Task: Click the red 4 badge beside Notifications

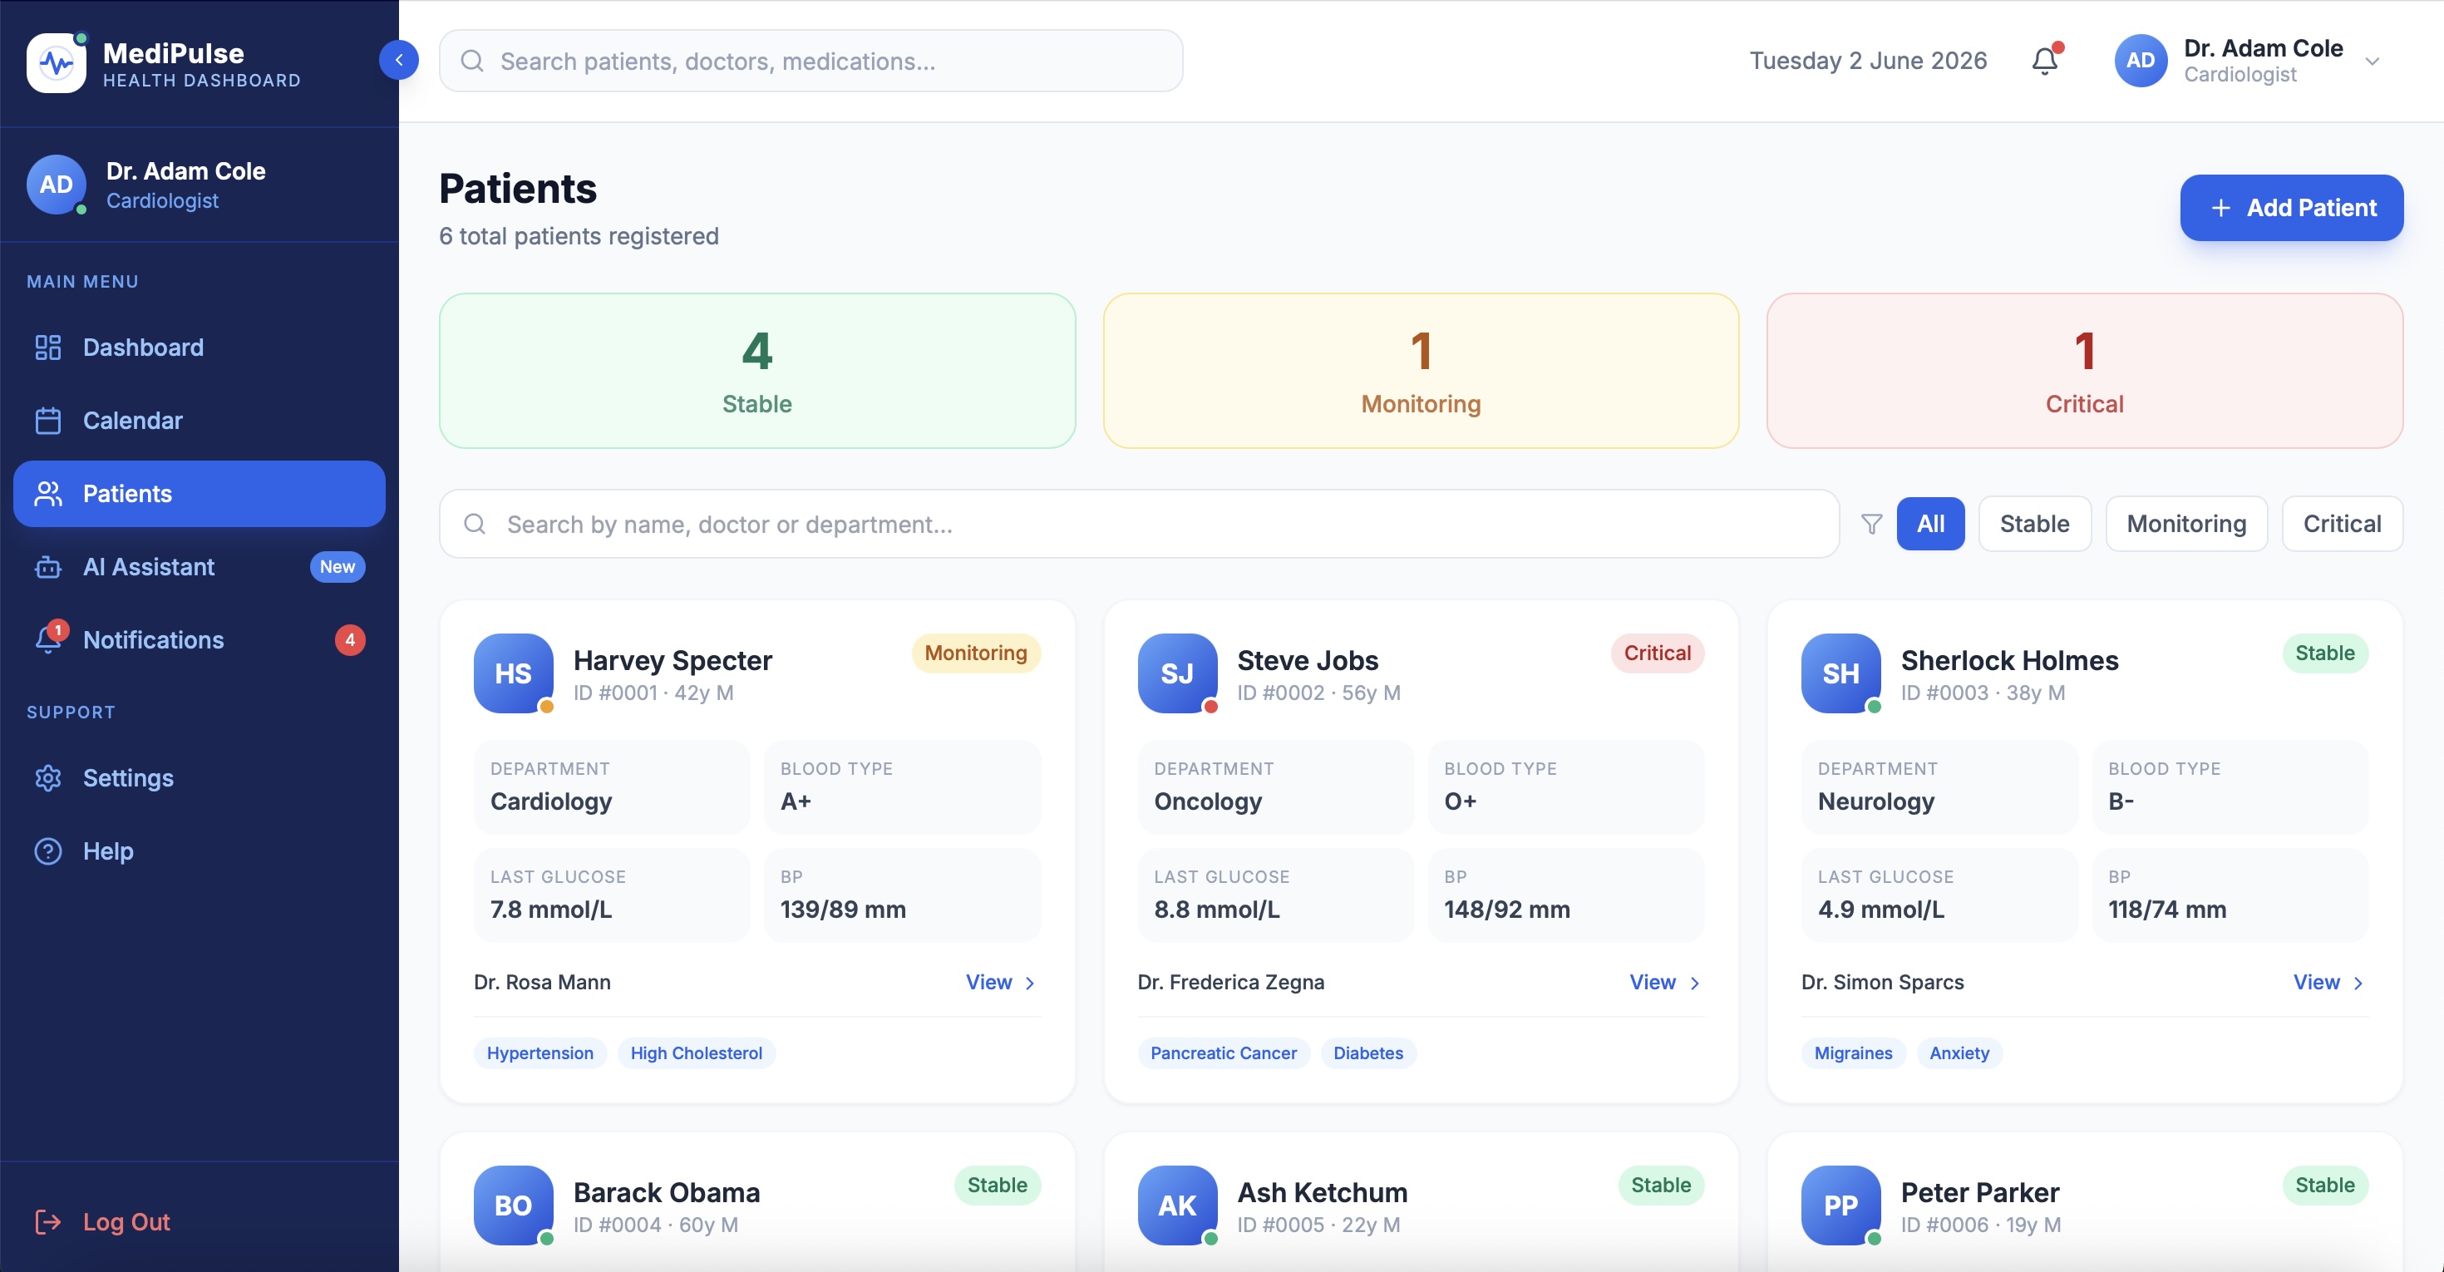Action: (350, 639)
